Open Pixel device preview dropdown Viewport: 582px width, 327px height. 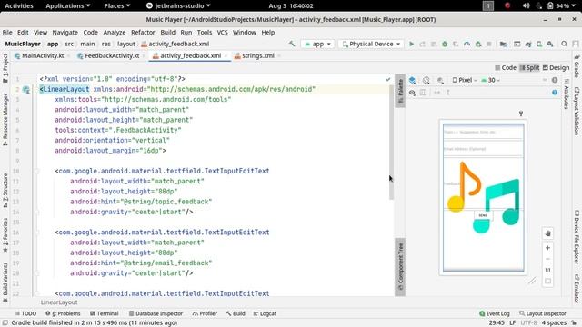(465, 80)
